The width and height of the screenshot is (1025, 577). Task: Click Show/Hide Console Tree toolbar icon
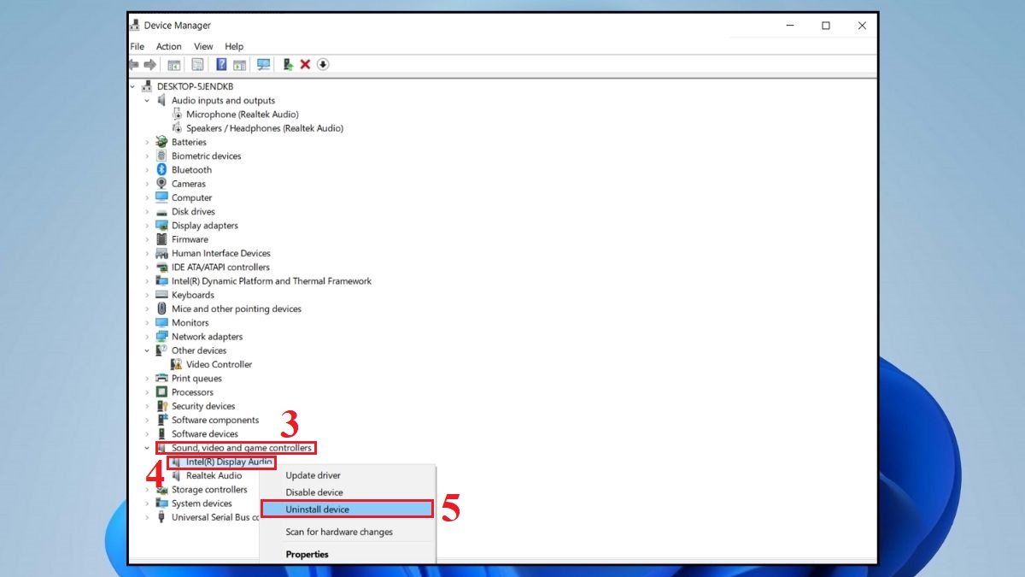click(x=174, y=64)
